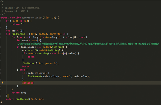The image size is (161, 105).
Task: Click 'findParent' in the let findParent declaration
Action: click(x=18, y=34)
